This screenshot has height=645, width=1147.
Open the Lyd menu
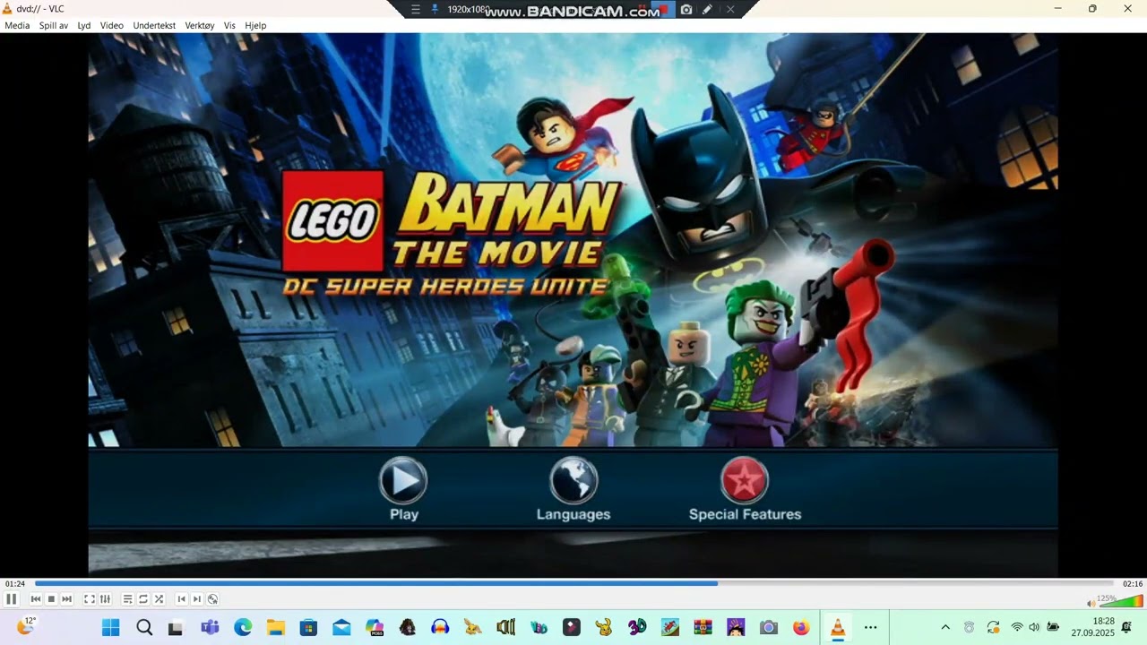tap(84, 25)
